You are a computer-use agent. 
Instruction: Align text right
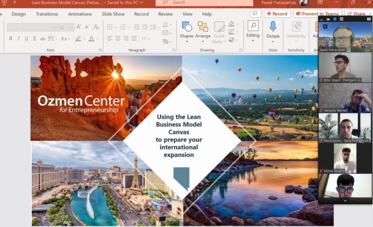(x=126, y=38)
